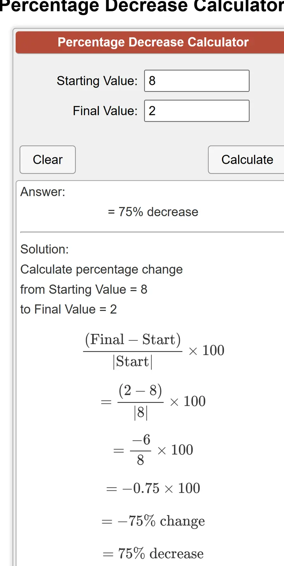The image size is (284, 566).
Task: Select the 75% decrease result under Answer
Action: pyautogui.click(x=153, y=212)
